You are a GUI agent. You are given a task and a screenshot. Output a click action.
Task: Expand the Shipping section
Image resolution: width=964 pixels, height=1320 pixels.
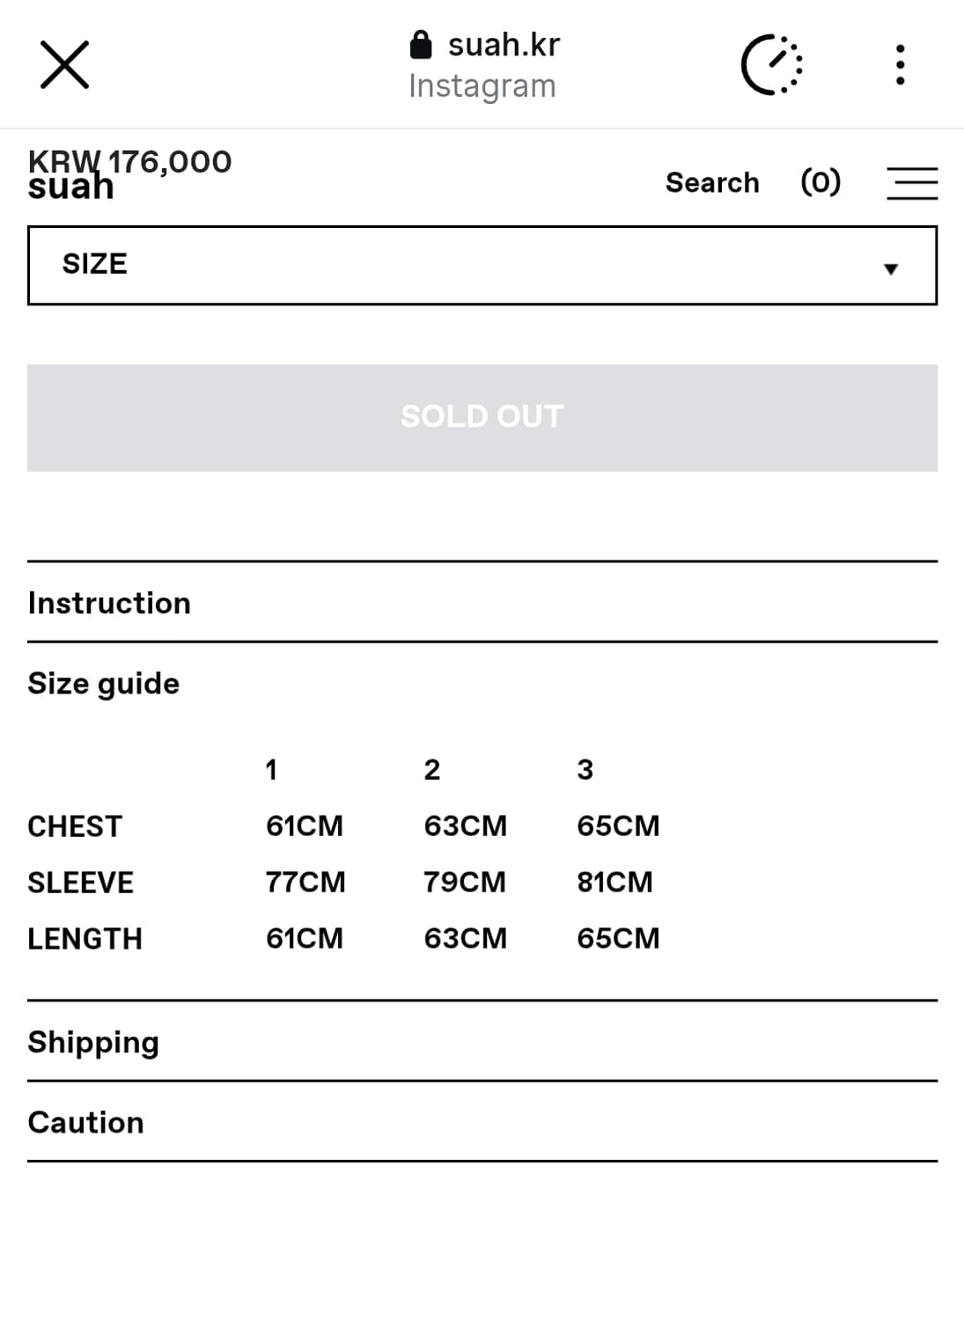tap(93, 1042)
